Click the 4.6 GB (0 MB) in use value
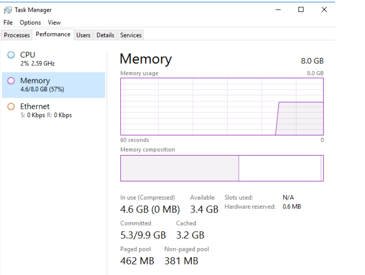Viewport: 365px width, 275px height. [150, 209]
